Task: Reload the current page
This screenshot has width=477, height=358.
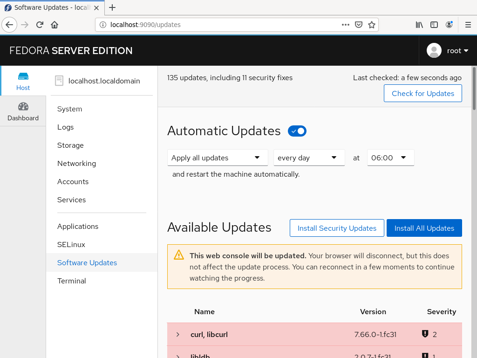Action: [40, 25]
